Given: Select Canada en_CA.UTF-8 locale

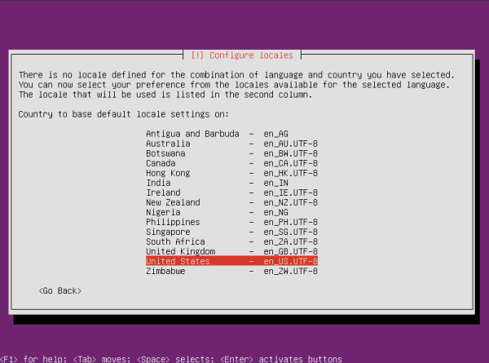Looking at the screenshot, I should (231, 163).
